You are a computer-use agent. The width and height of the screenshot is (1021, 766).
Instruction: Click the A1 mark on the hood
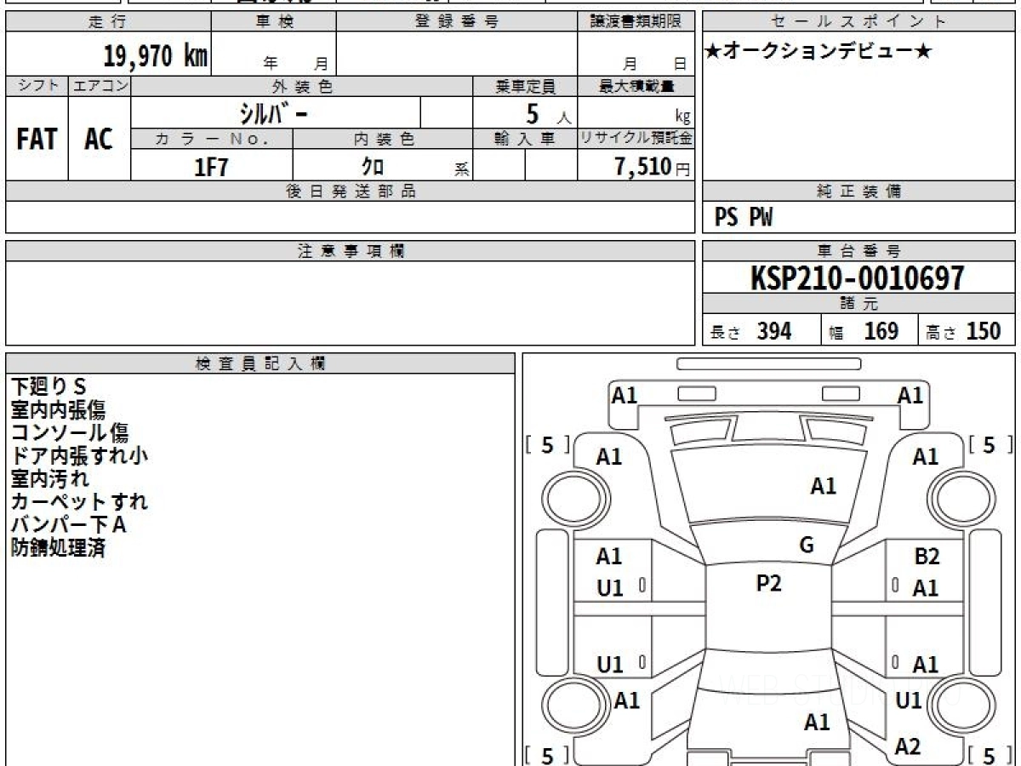(824, 486)
